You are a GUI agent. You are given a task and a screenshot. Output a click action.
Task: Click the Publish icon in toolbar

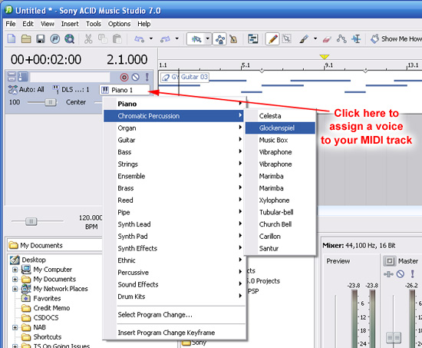click(x=55, y=39)
